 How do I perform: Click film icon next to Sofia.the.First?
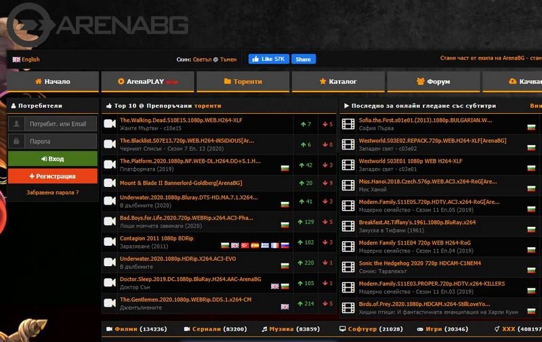tap(348, 124)
